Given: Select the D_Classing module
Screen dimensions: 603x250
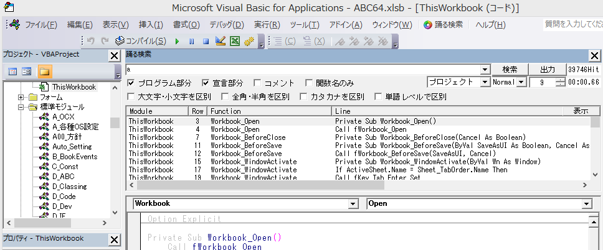Looking at the screenshot, I should [x=70, y=187].
